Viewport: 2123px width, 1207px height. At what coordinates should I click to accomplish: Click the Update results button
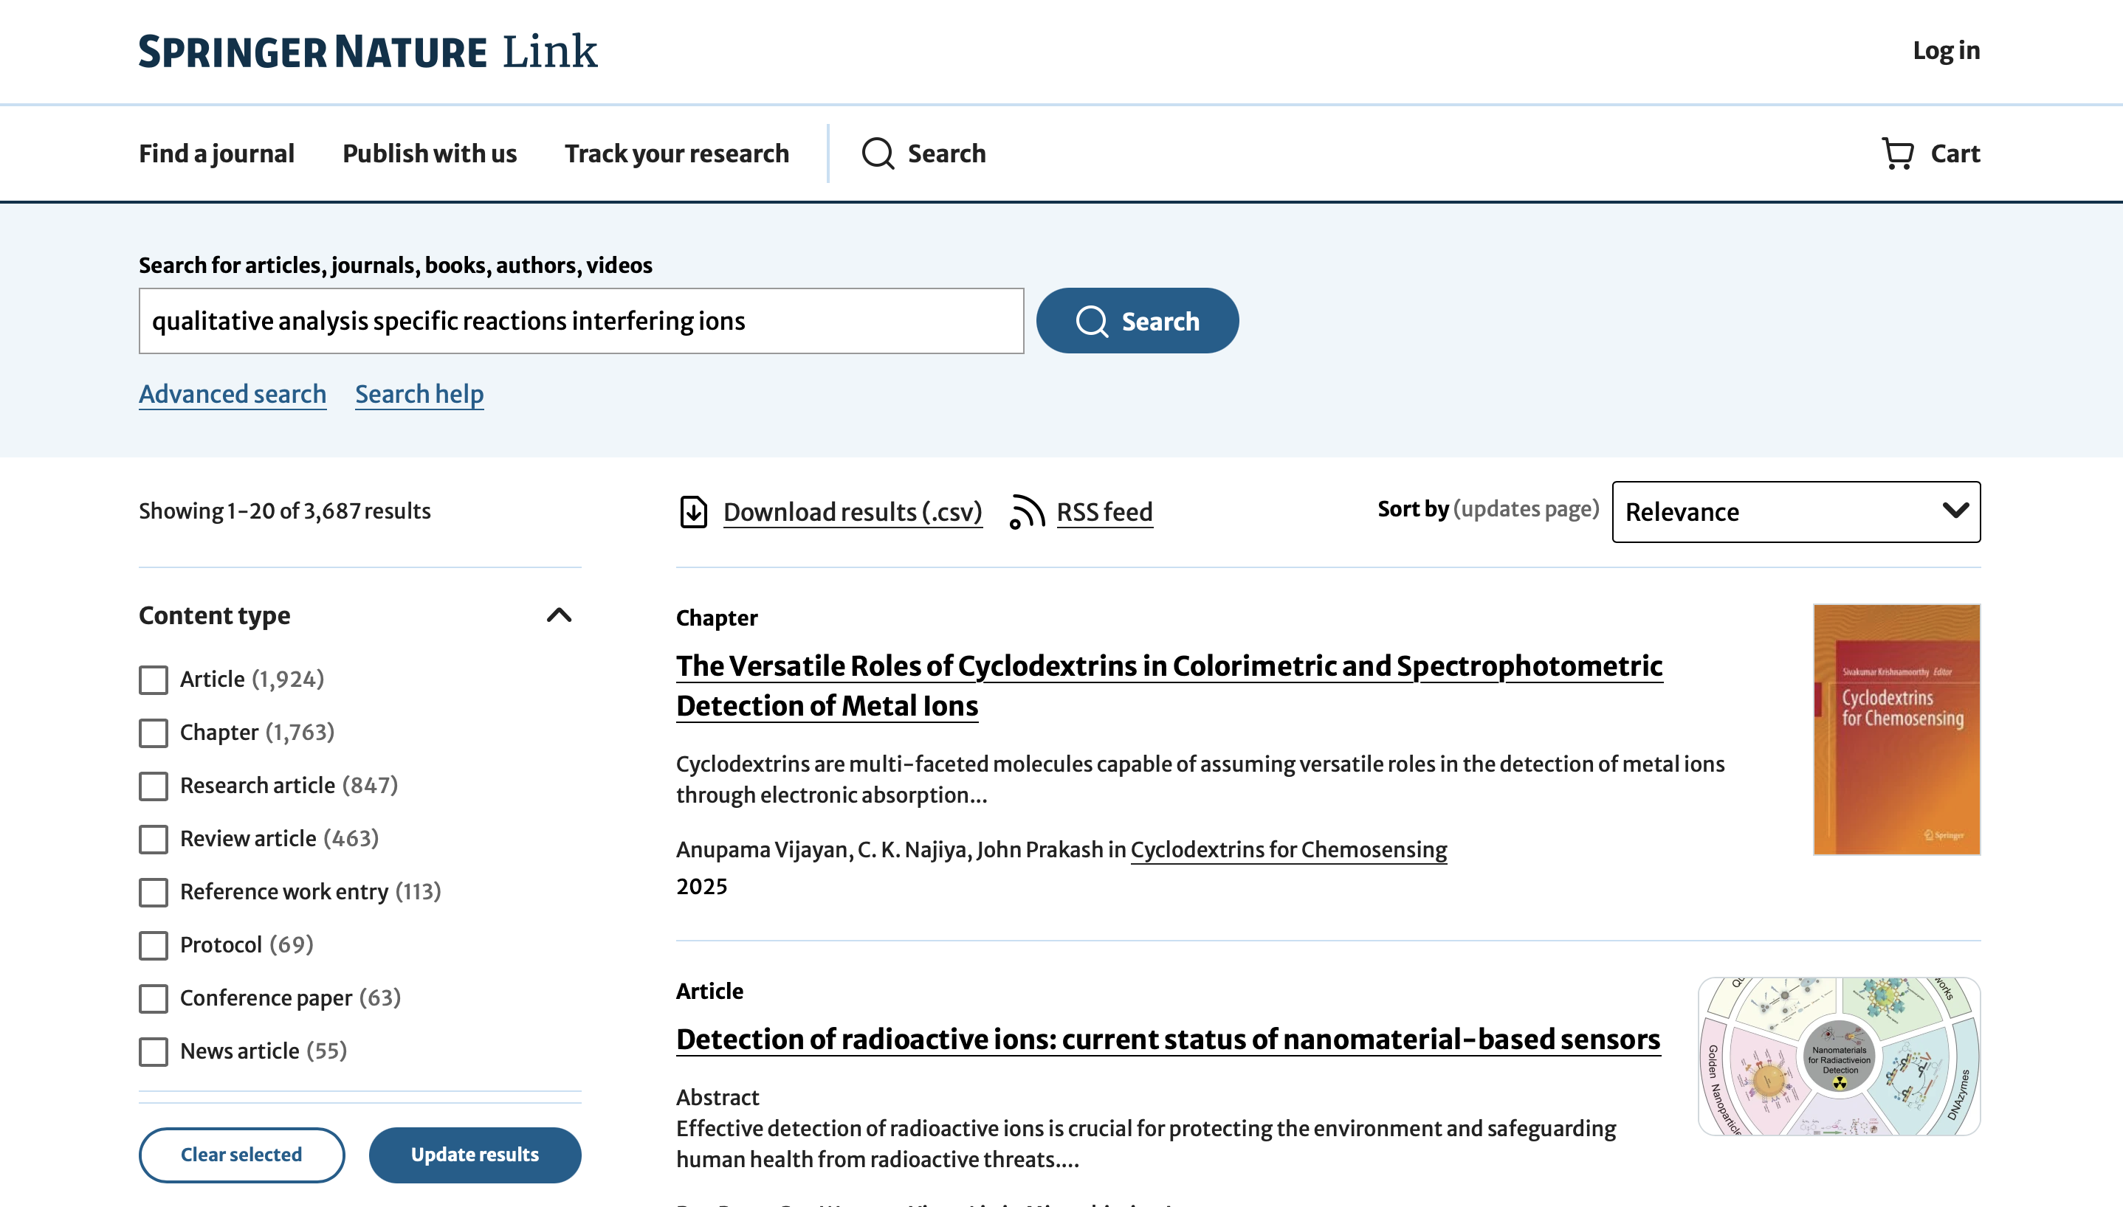(x=475, y=1154)
